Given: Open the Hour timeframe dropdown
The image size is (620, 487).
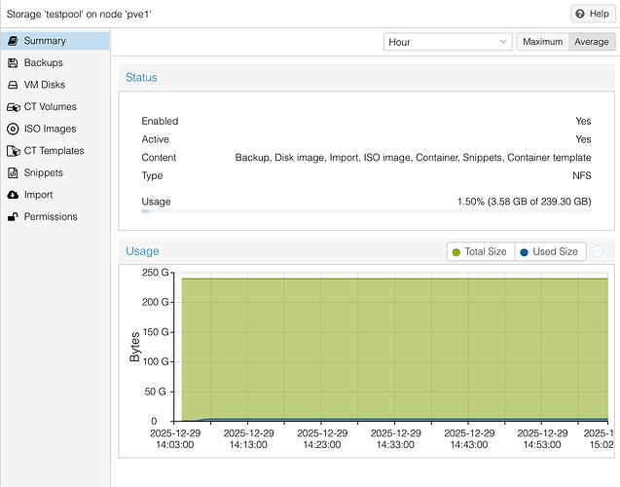Looking at the screenshot, I should [448, 42].
